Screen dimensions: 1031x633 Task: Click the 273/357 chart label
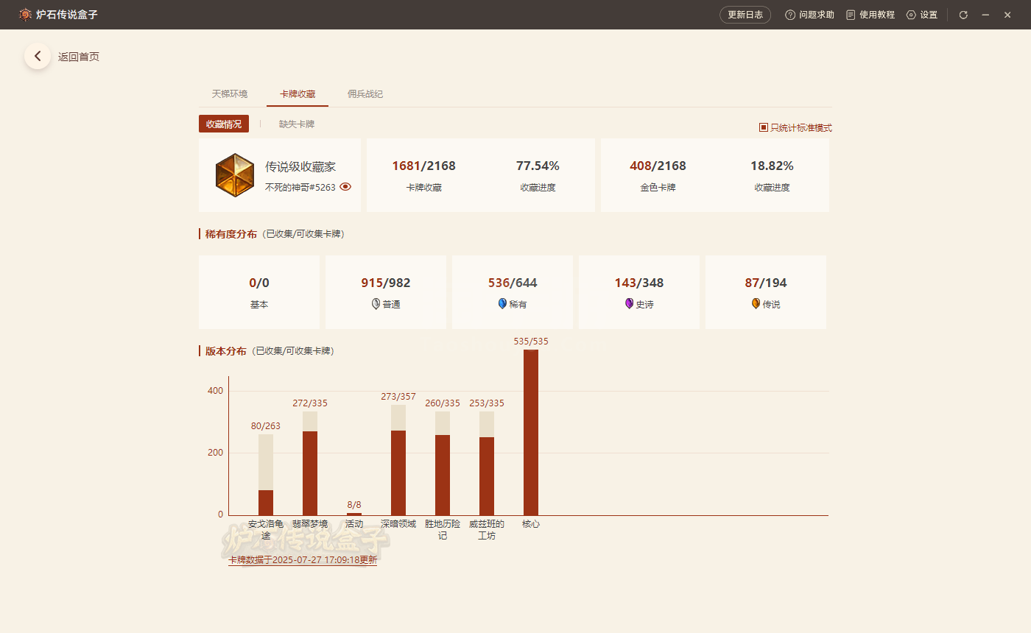(x=398, y=397)
